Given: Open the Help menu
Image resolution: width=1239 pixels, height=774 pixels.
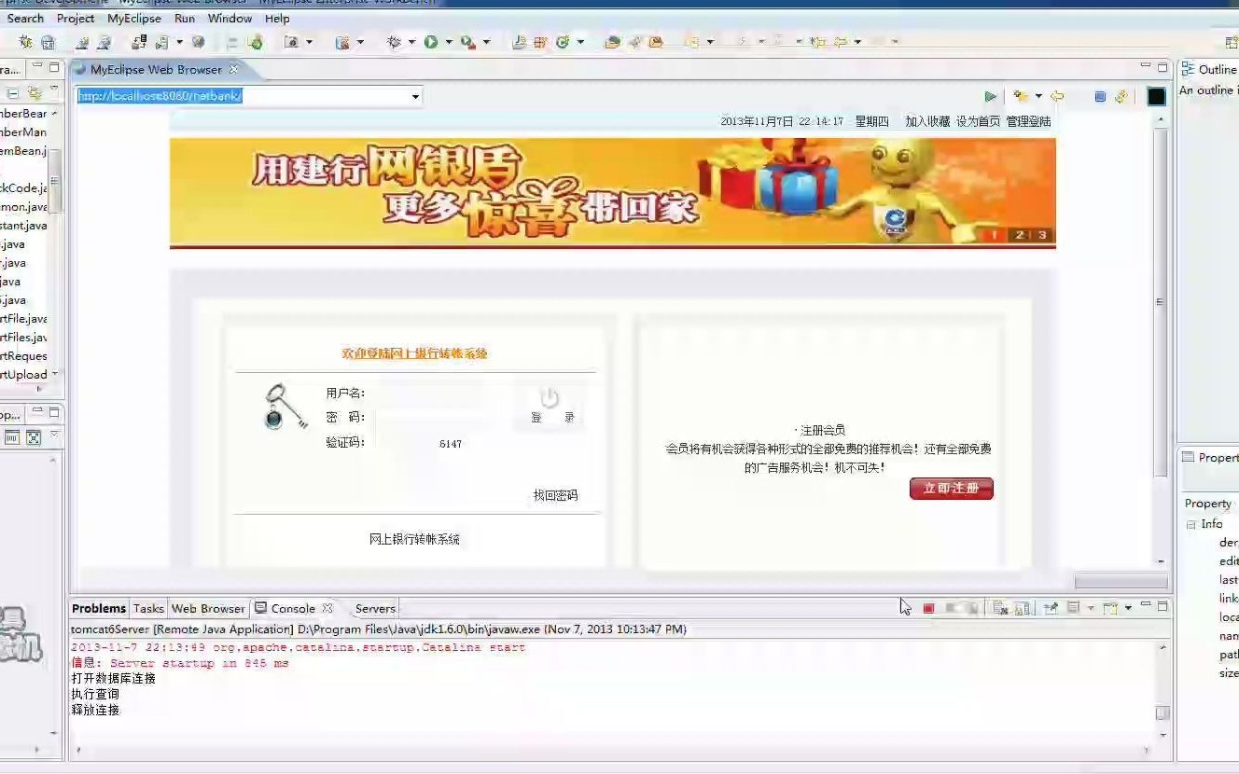Looking at the screenshot, I should click(277, 18).
